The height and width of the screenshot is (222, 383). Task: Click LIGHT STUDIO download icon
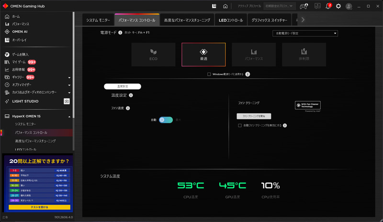pyautogui.click(x=67, y=101)
